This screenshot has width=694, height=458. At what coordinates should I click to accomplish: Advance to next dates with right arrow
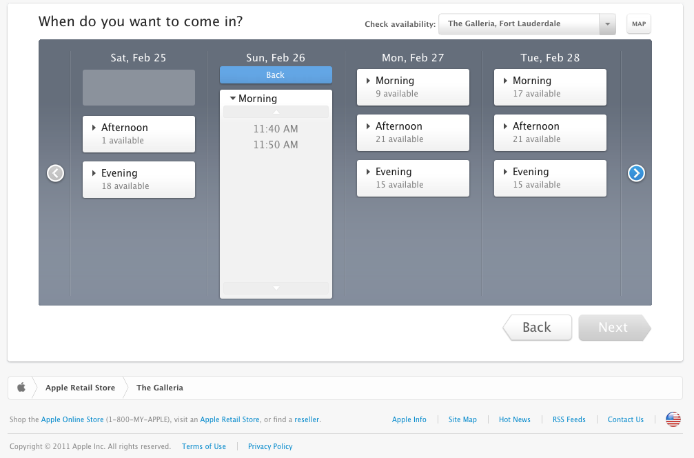[636, 173]
